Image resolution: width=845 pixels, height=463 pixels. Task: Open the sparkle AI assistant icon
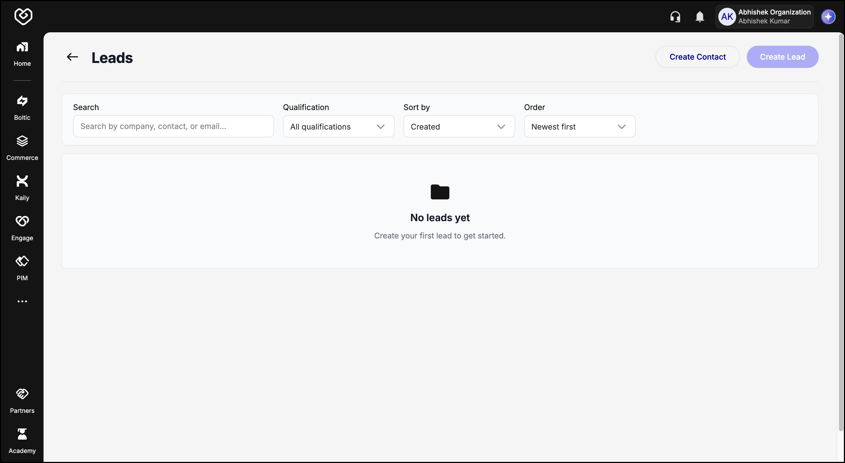(828, 17)
